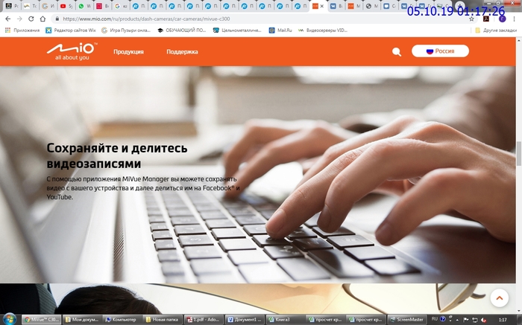The width and height of the screenshot is (522, 325).
Task: Open the Windows Start button
Action: coord(9,319)
